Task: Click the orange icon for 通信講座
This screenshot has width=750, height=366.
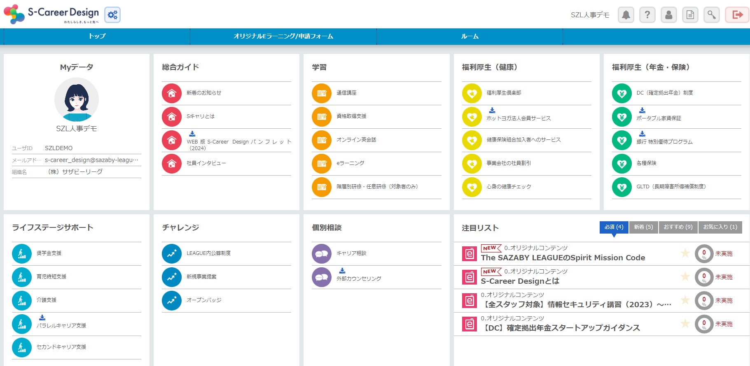Action: pos(322,93)
